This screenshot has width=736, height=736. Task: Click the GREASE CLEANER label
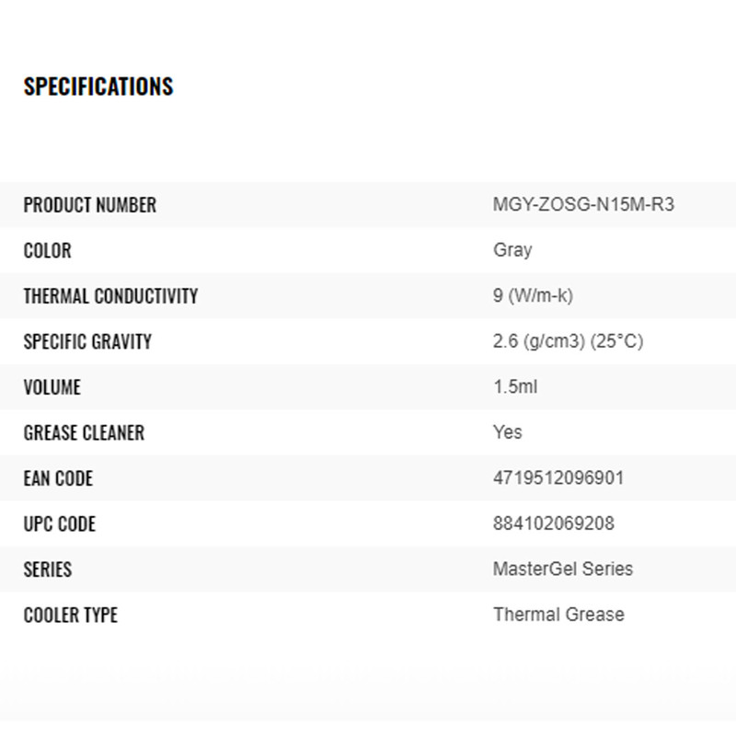(84, 432)
